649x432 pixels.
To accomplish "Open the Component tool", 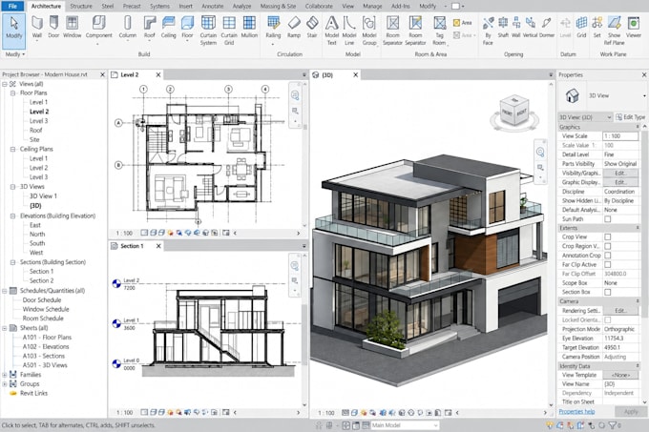I will coord(99,29).
